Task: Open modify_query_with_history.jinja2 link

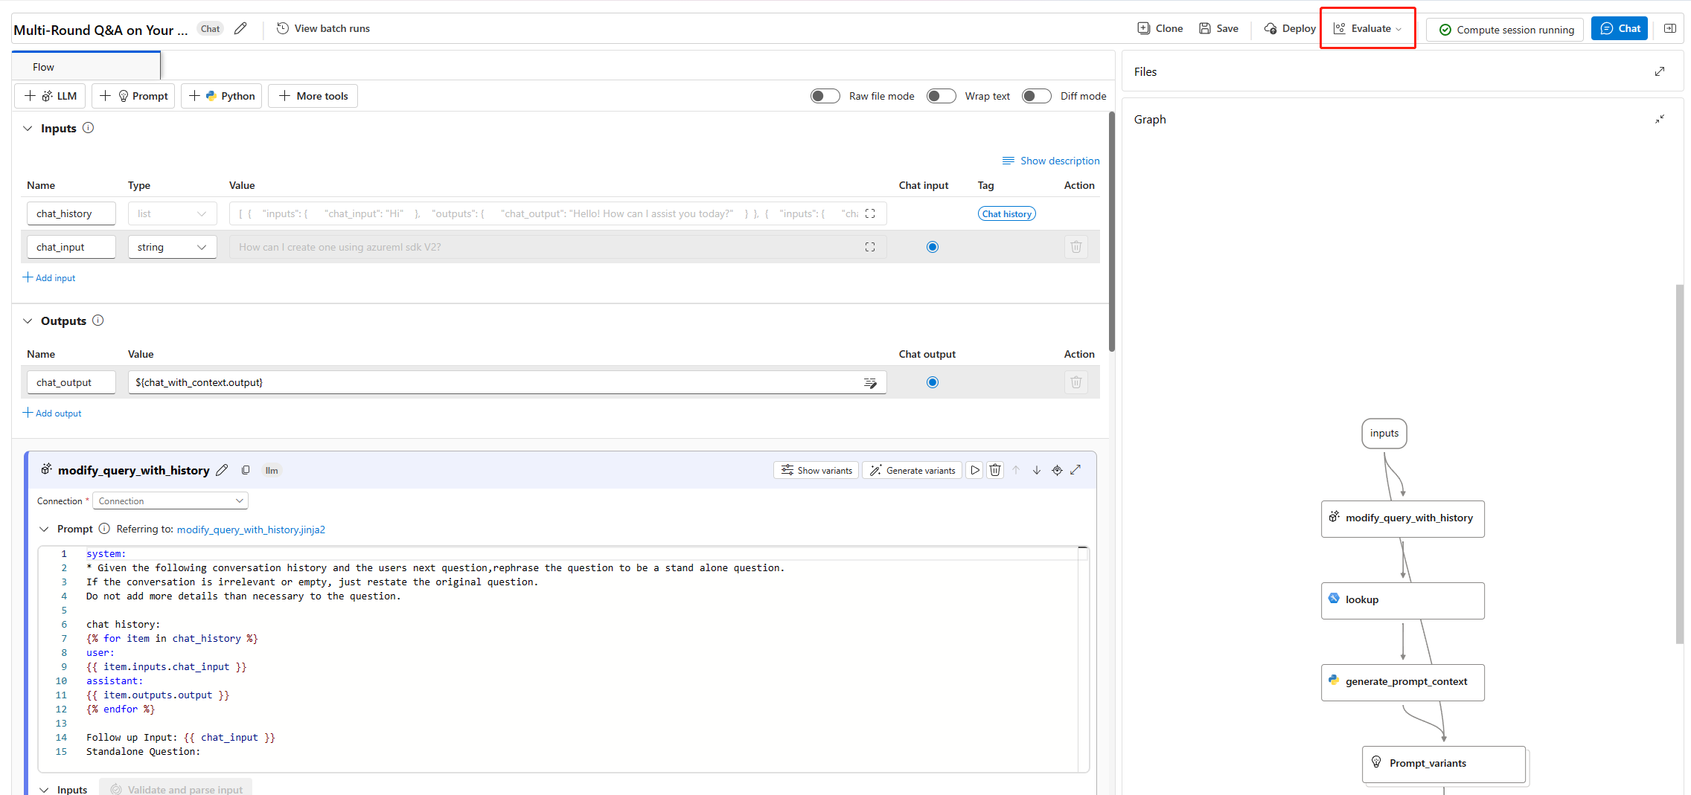Action: [251, 530]
